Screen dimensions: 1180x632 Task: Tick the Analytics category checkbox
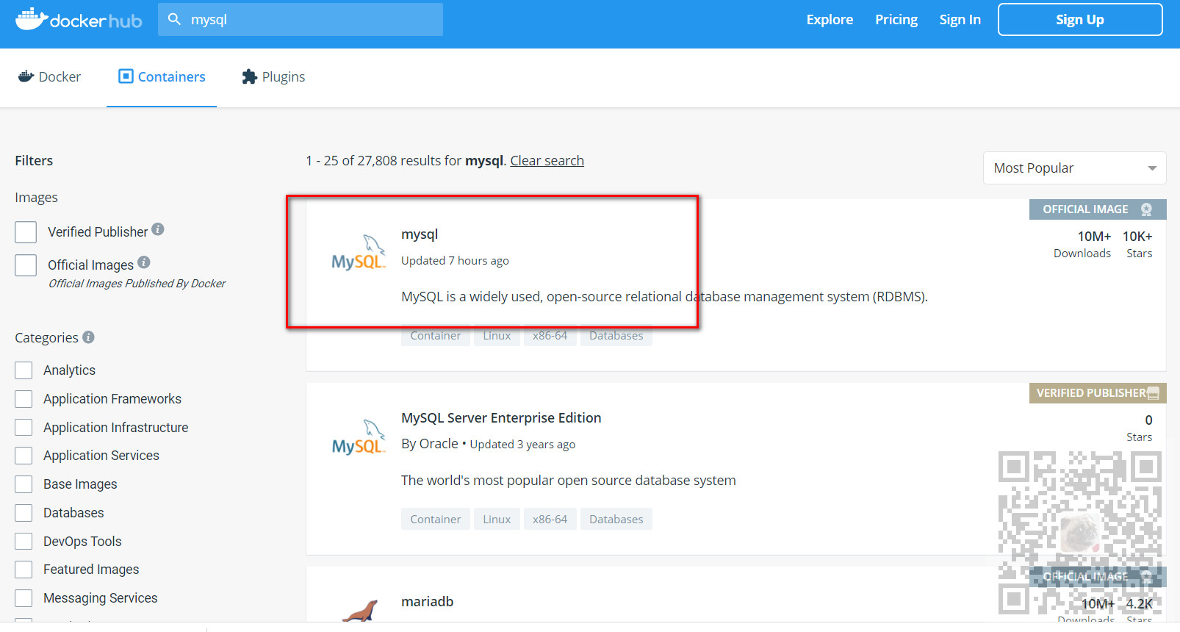pyautogui.click(x=24, y=370)
